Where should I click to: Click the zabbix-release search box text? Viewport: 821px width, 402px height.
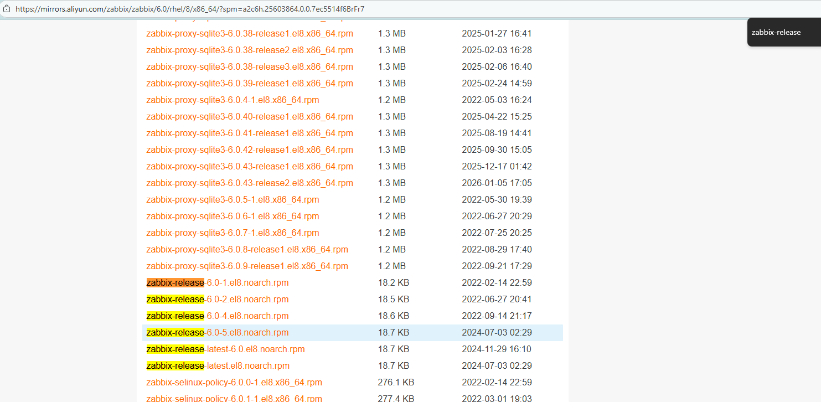[x=776, y=32]
